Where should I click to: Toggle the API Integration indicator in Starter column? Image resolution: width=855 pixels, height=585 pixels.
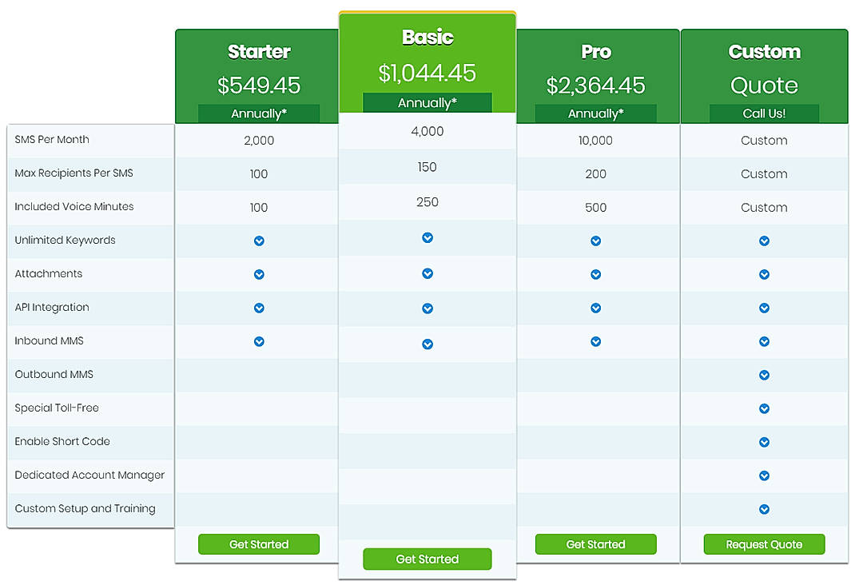pyautogui.click(x=258, y=308)
